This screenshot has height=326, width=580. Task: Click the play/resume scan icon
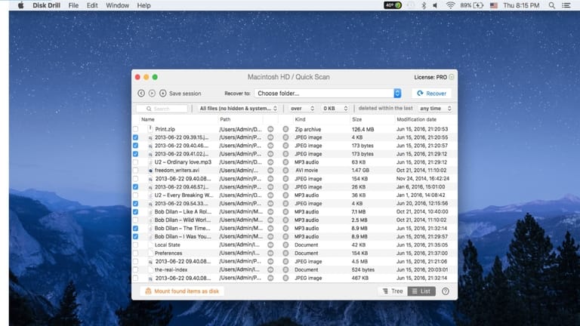(152, 94)
